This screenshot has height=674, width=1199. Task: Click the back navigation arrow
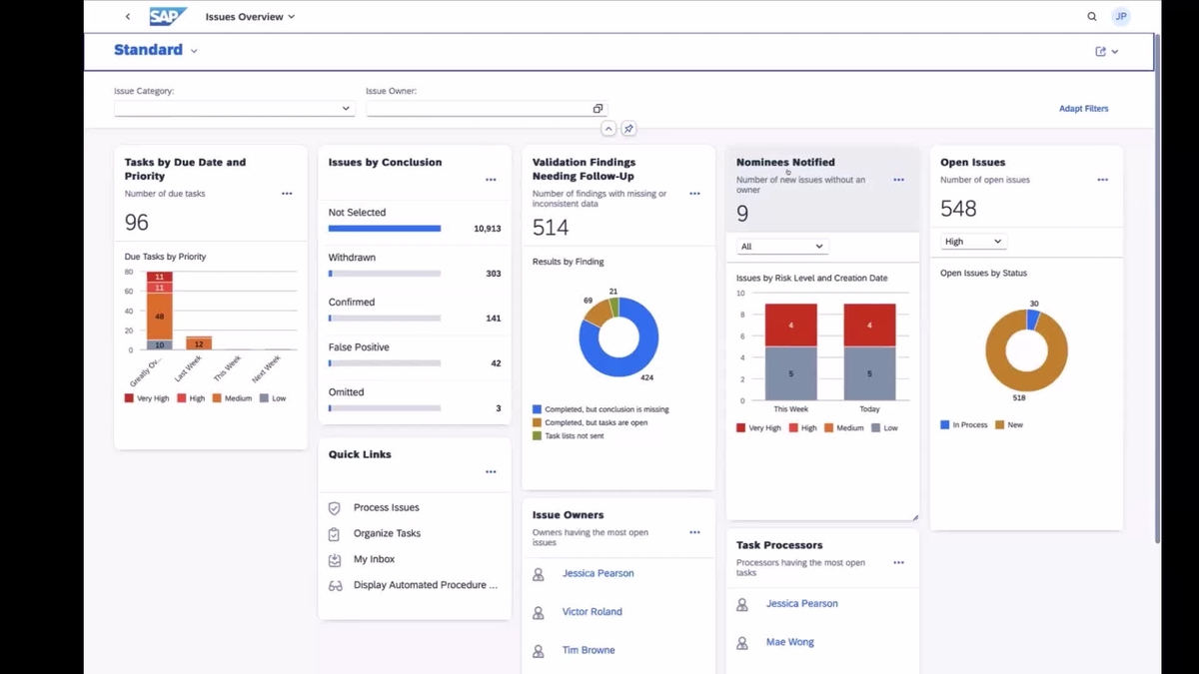(x=128, y=17)
